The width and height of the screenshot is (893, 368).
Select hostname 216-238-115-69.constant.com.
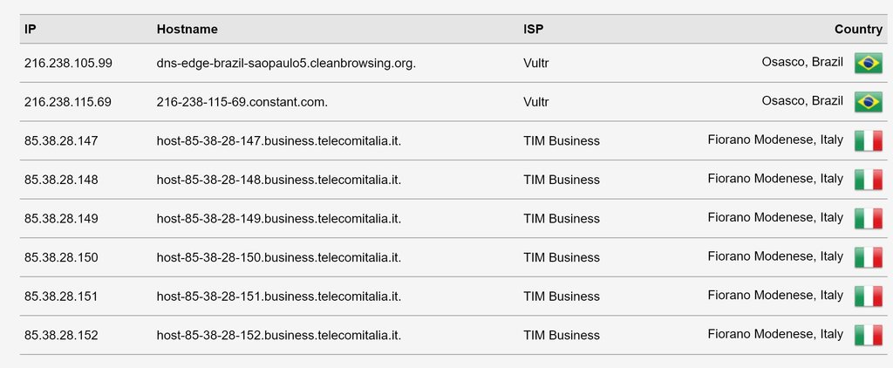point(242,102)
